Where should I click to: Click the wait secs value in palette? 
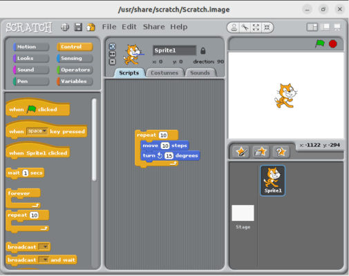click(x=26, y=172)
